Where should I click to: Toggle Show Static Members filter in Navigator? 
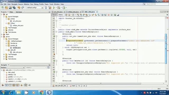point(10,85)
